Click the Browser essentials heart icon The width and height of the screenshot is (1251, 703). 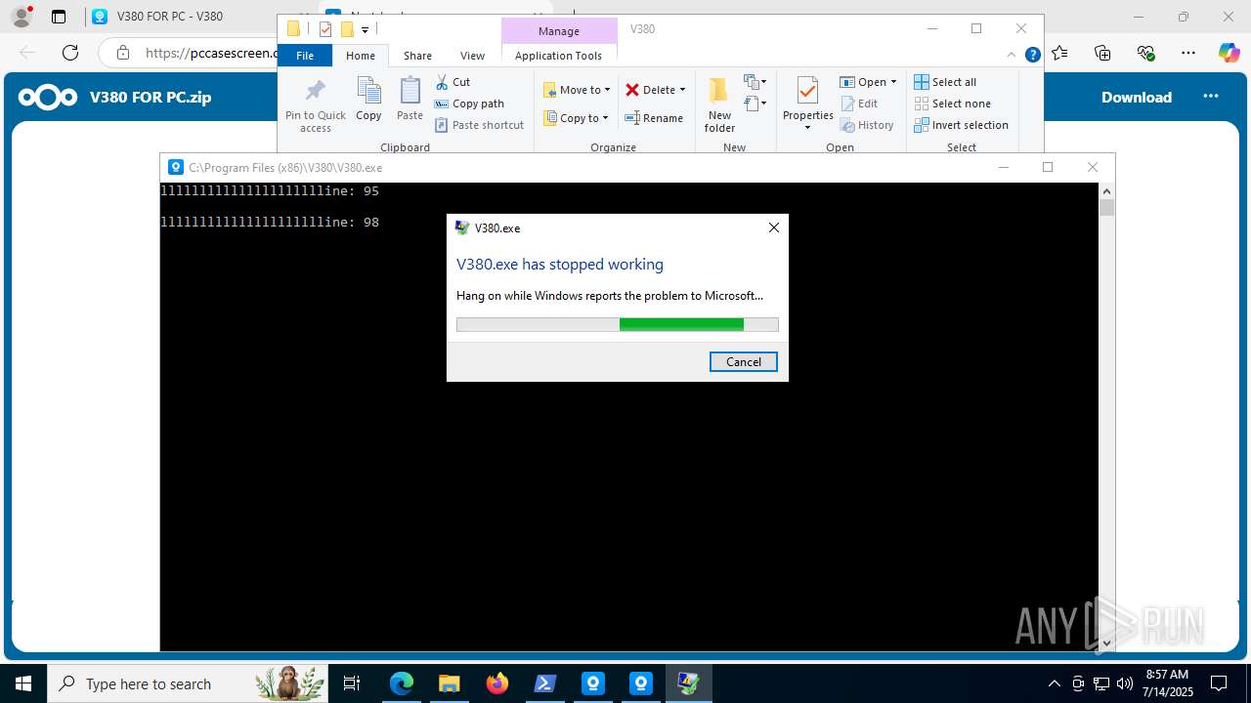(1145, 53)
